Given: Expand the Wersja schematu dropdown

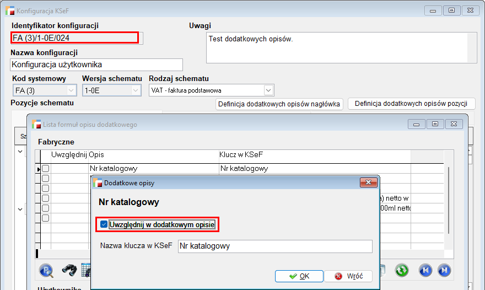Looking at the screenshot, I should pyautogui.click(x=135, y=90).
